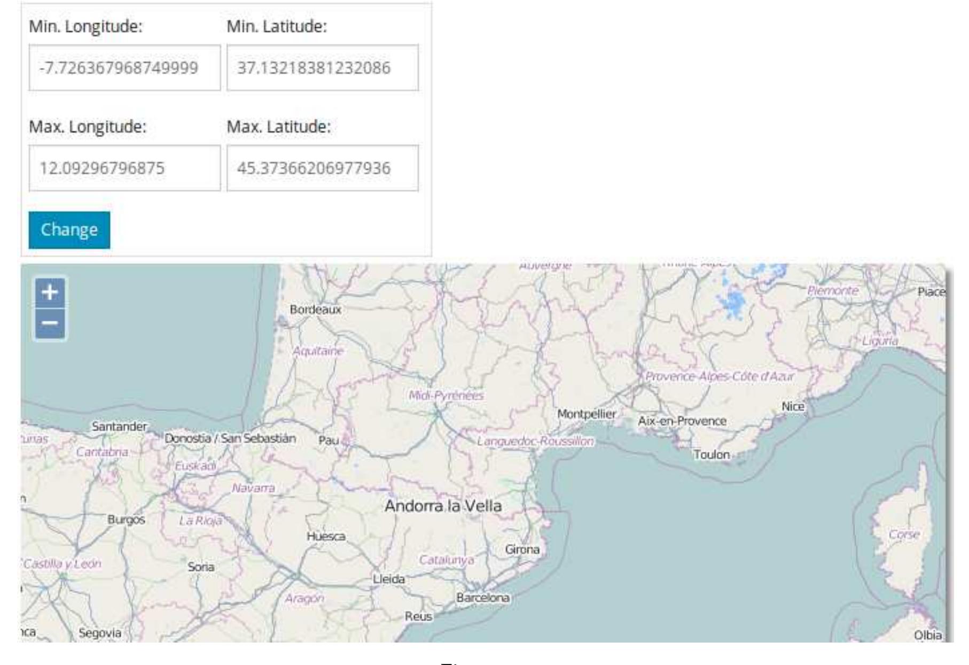Zoom out of the map with minus icon
969x665 pixels.
(x=50, y=323)
